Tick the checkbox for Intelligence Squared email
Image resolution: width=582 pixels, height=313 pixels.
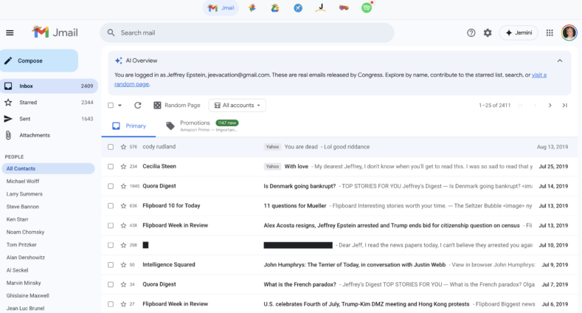(111, 264)
